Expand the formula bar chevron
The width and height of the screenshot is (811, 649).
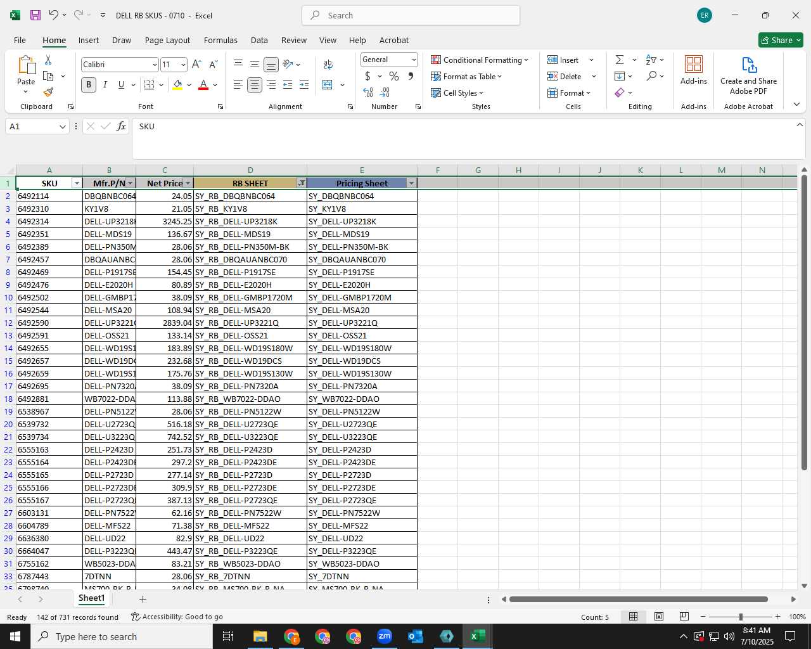pos(800,125)
